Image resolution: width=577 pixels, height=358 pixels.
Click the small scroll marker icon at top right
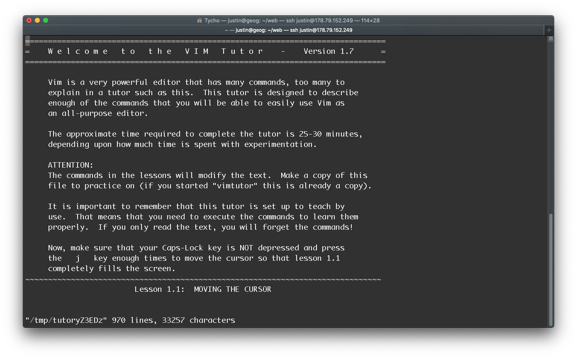(551, 38)
